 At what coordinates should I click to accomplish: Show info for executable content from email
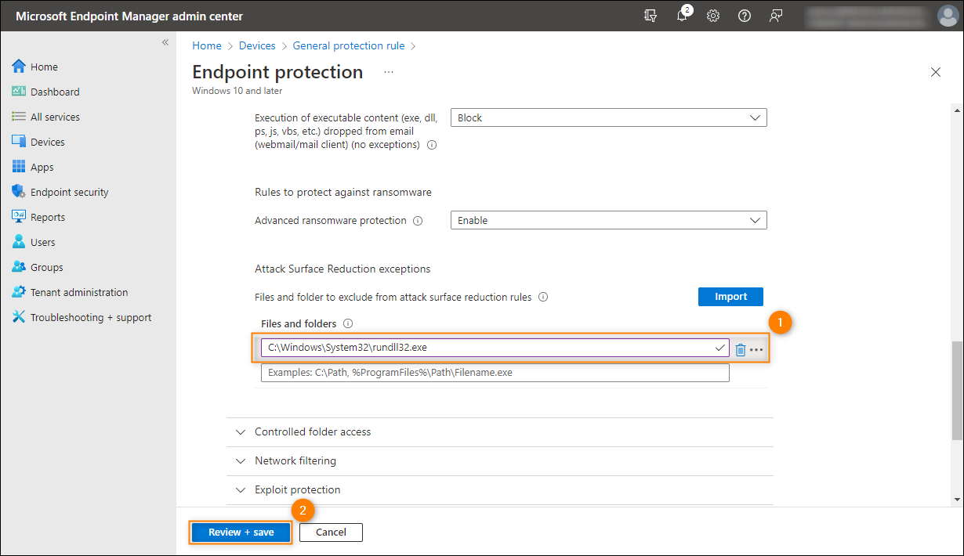click(x=432, y=145)
